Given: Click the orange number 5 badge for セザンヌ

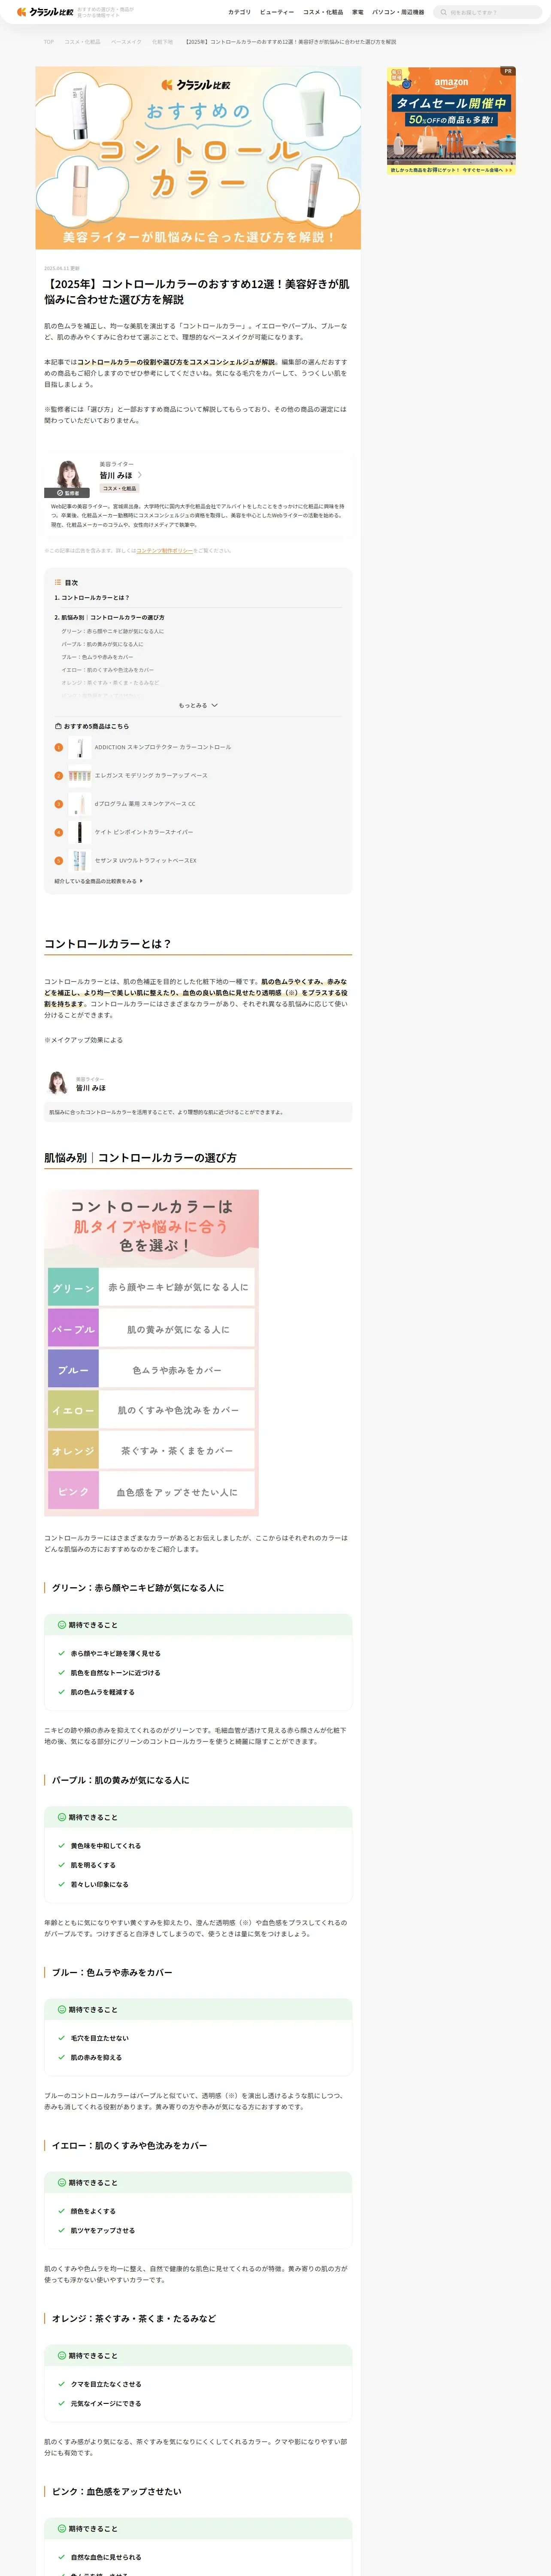Looking at the screenshot, I should [58, 860].
